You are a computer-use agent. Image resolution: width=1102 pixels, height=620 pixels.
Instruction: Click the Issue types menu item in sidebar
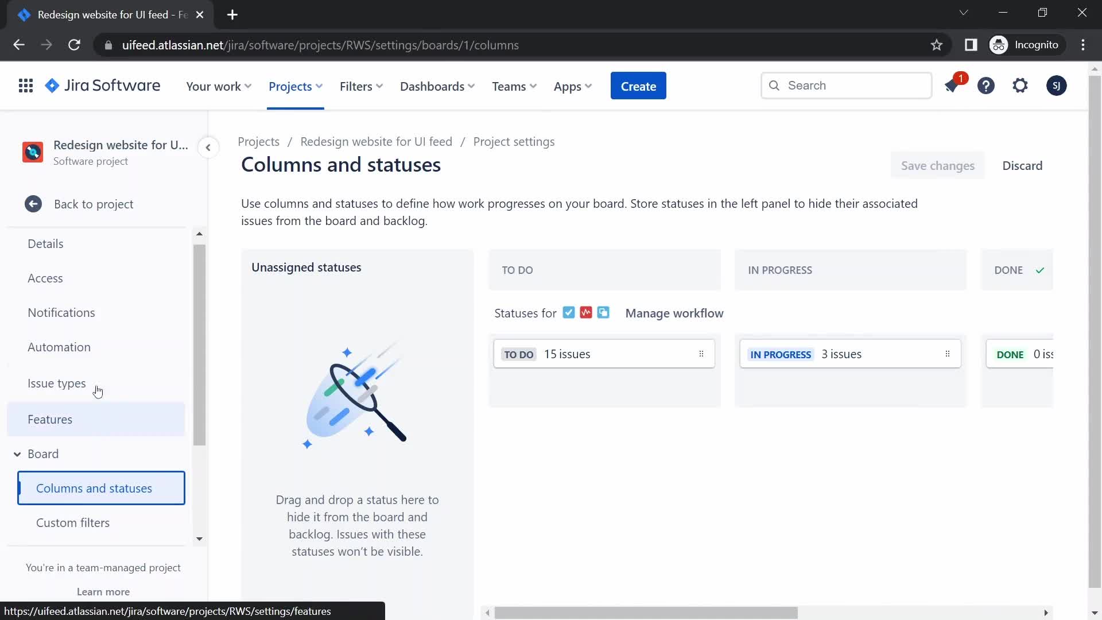coord(56,382)
